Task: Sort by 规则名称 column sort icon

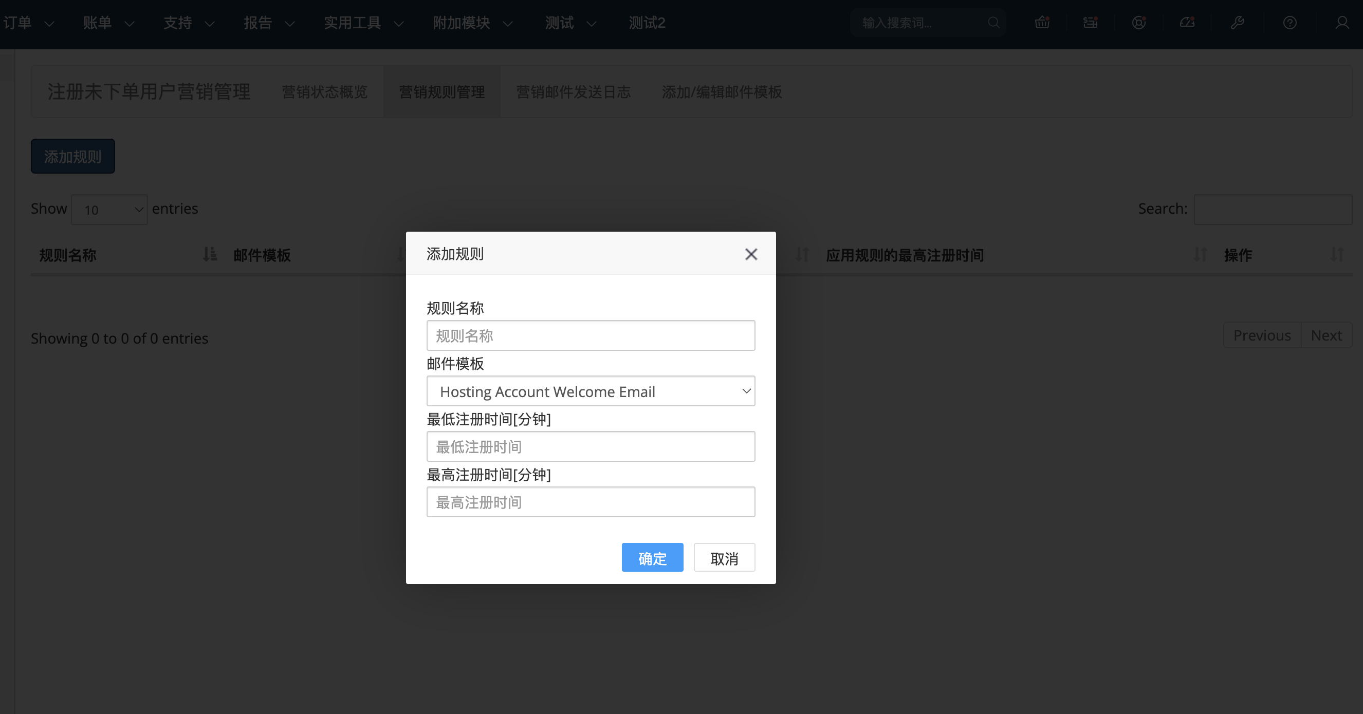Action: coord(210,255)
